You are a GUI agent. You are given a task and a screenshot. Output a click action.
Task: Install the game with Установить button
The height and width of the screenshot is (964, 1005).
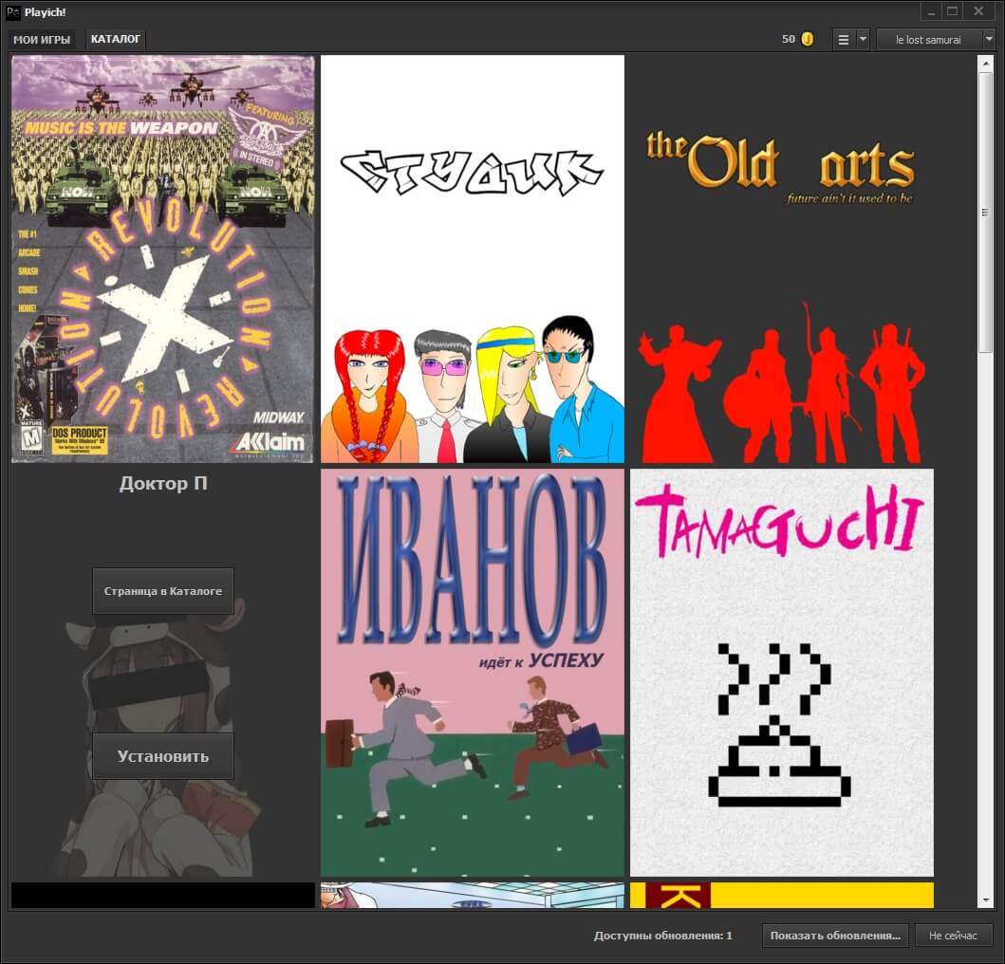[x=163, y=756]
